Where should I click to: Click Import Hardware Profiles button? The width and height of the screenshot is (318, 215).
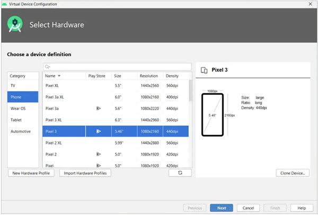(x=85, y=173)
